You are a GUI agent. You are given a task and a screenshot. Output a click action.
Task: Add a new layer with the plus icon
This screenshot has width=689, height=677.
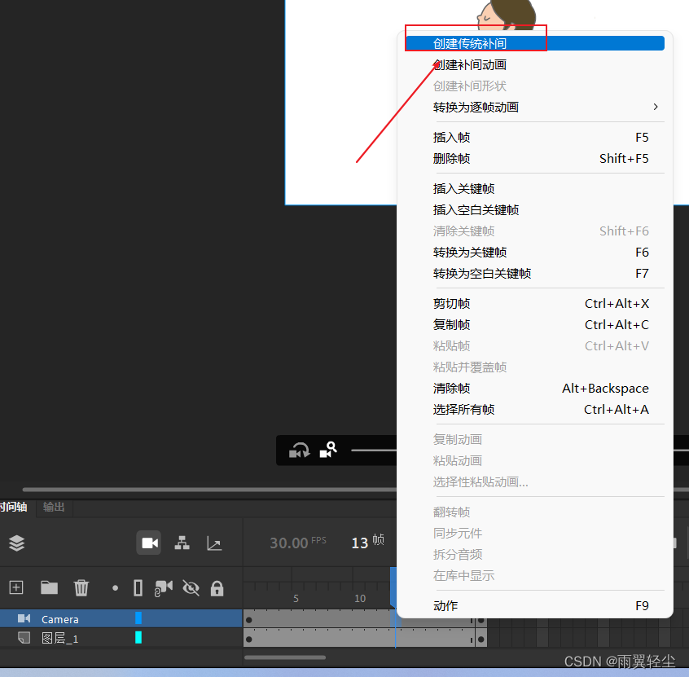pos(16,587)
